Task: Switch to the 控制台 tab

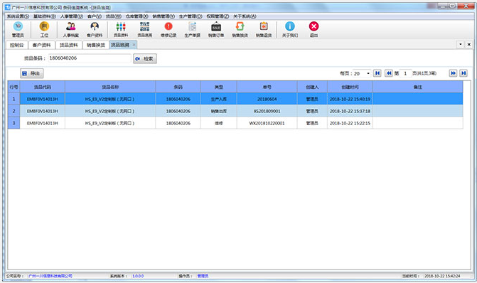Action: (17, 45)
